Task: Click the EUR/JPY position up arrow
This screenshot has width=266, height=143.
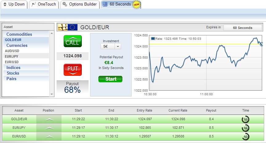Action: click(49, 128)
